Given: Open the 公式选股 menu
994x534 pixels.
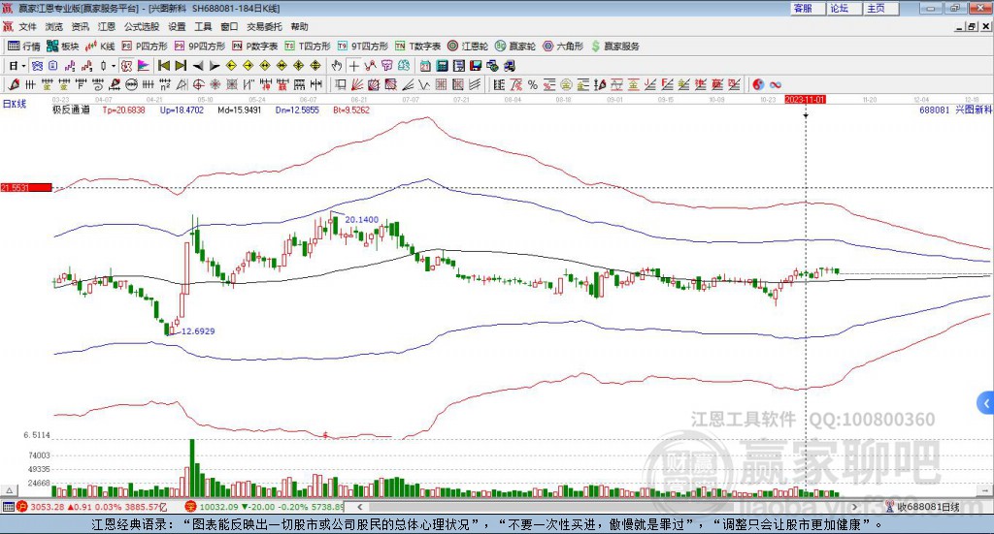Looking at the screenshot, I should [142, 26].
